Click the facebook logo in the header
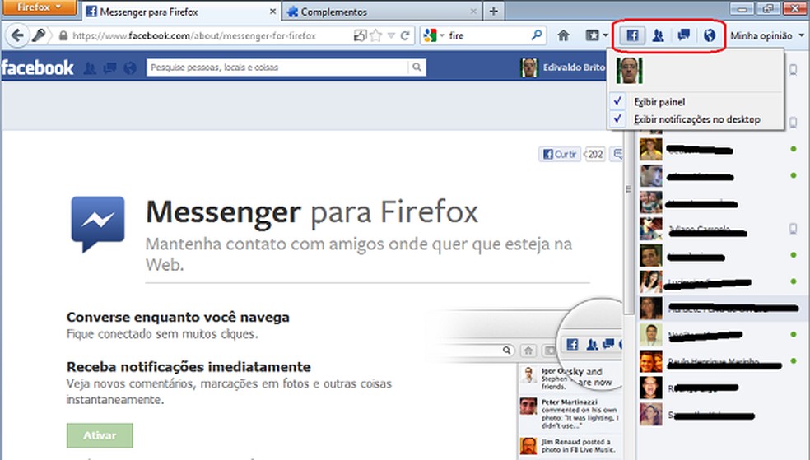The image size is (810, 460). [38, 68]
